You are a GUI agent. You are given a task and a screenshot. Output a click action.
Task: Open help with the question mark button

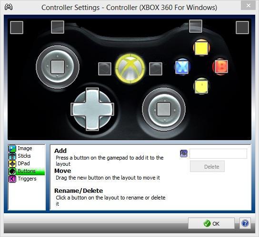click(245, 223)
